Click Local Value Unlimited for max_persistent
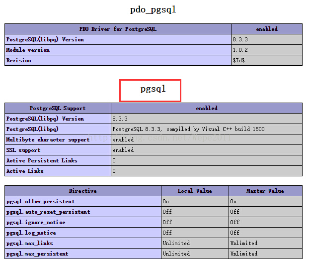Image resolution: width=311 pixels, height=264 pixels. click(176, 254)
